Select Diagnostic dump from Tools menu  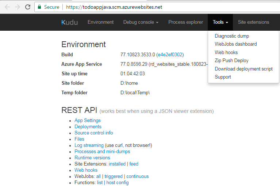[232, 36]
